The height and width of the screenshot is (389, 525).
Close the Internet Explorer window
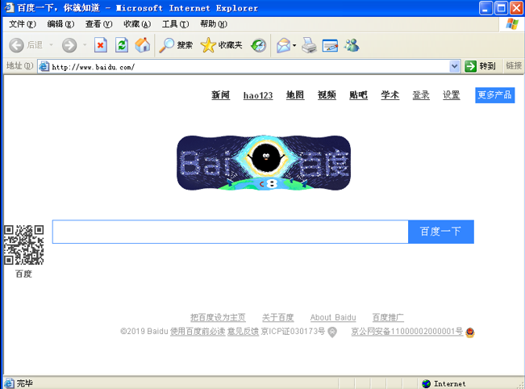(517, 8)
